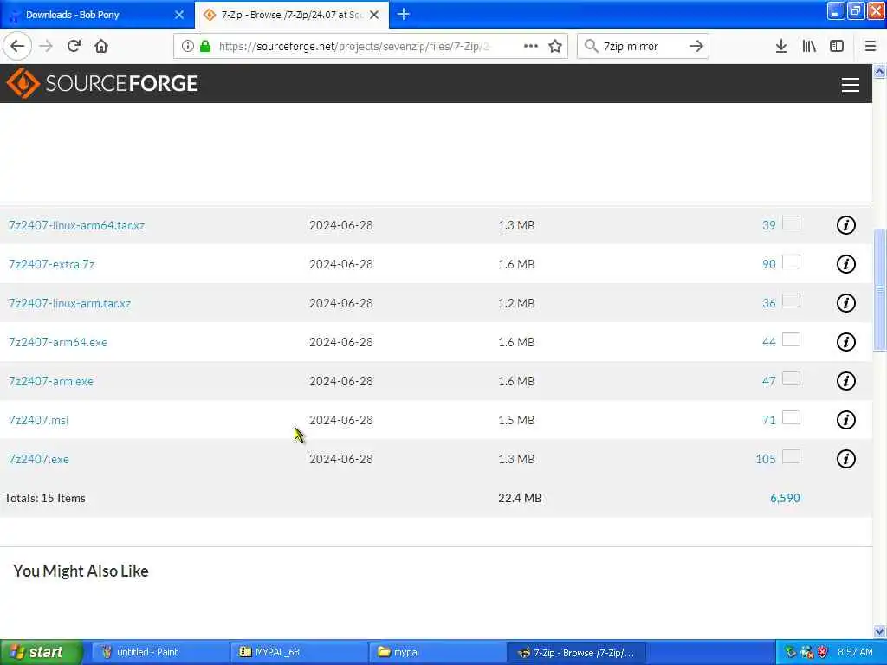This screenshot has height=665, width=887.
Task: Tick the checkbox for 7z2407-arm.exe row
Action: [791, 379]
